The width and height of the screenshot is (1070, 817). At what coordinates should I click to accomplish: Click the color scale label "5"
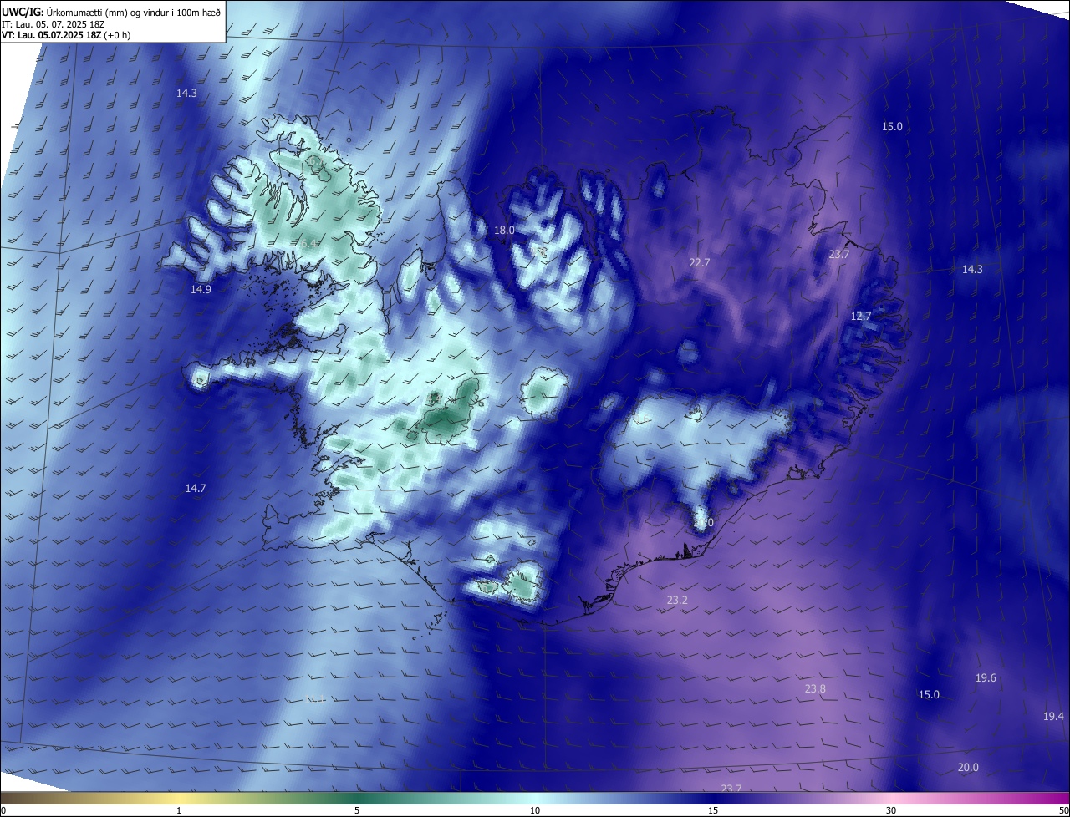[357, 810]
